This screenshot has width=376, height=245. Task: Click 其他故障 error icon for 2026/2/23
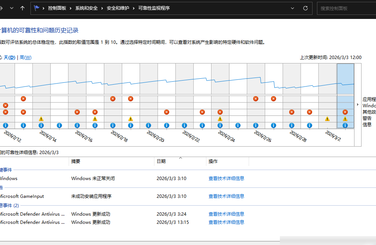[202, 112]
